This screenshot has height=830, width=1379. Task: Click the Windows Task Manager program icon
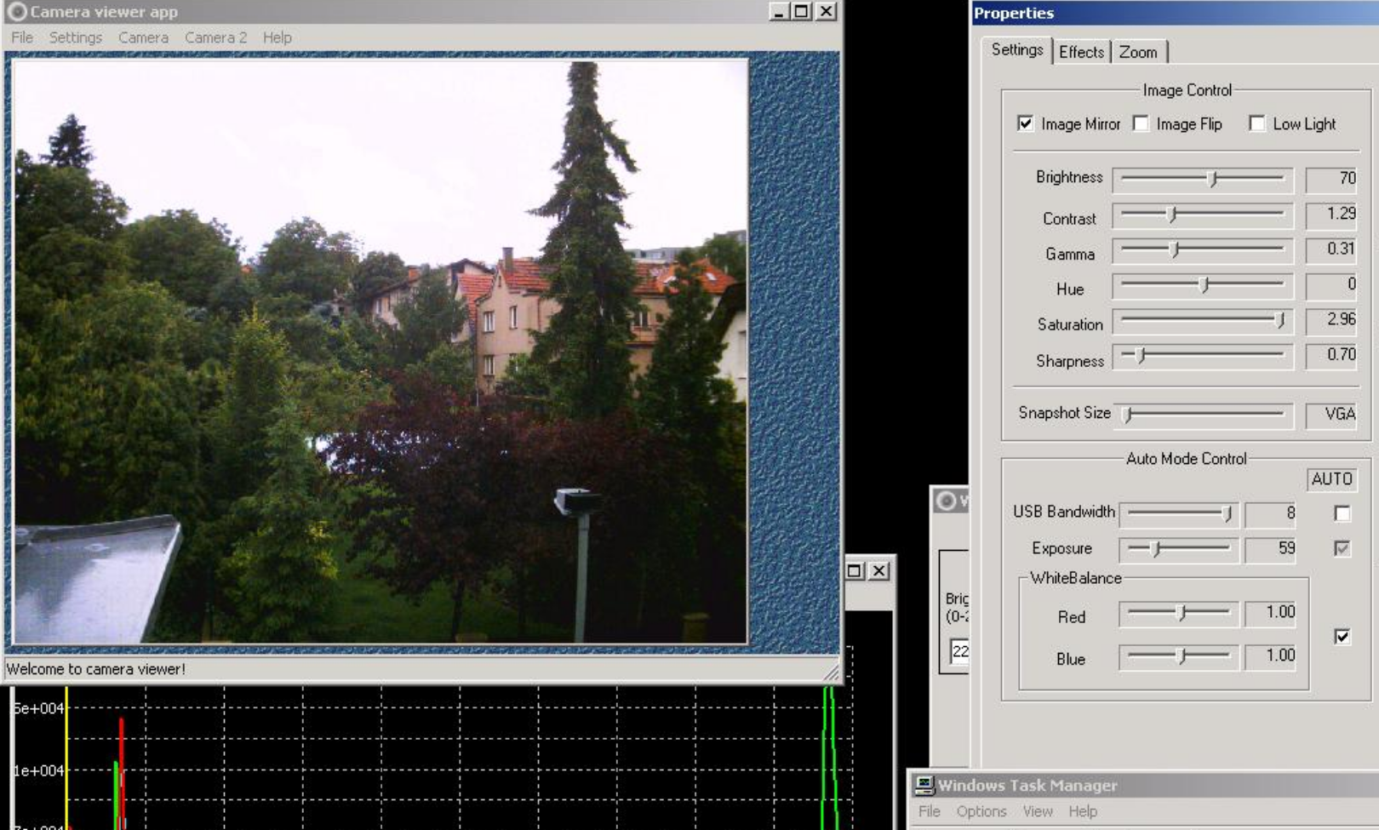(x=925, y=787)
